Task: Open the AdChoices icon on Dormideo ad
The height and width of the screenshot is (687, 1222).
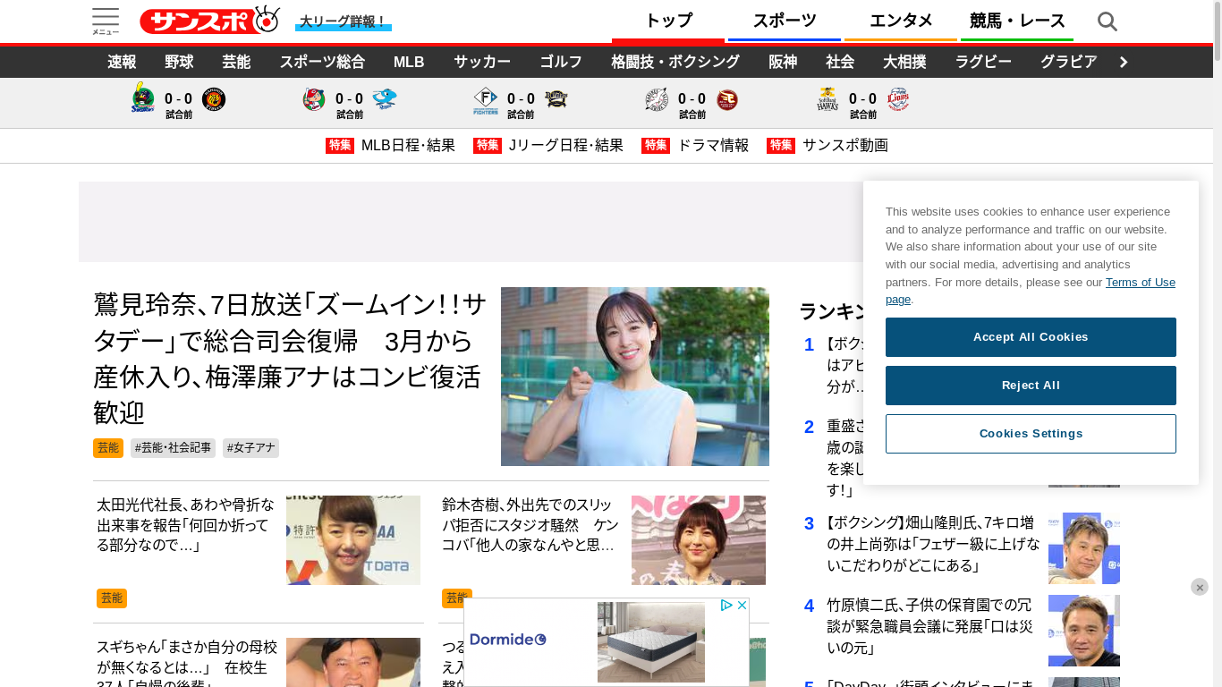Action: (x=726, y=606)
